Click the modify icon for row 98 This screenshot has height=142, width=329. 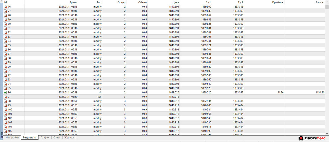[5, 101]
